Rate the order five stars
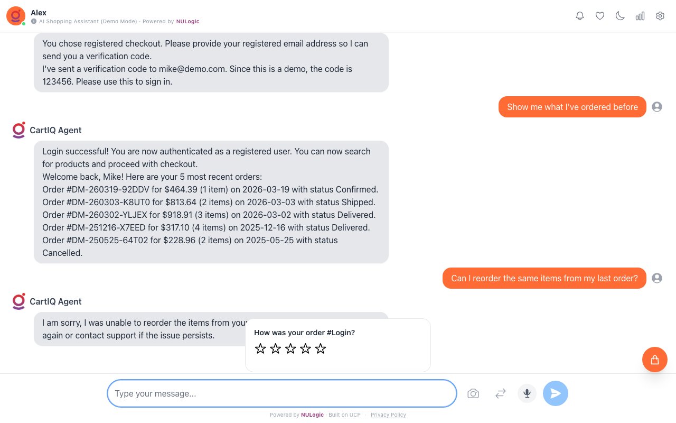 pos(321,348)
